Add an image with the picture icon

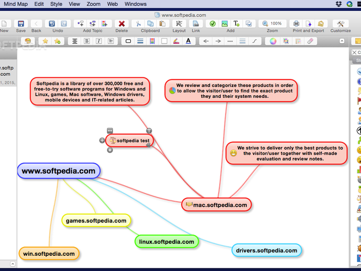click(x=224, y=24)
